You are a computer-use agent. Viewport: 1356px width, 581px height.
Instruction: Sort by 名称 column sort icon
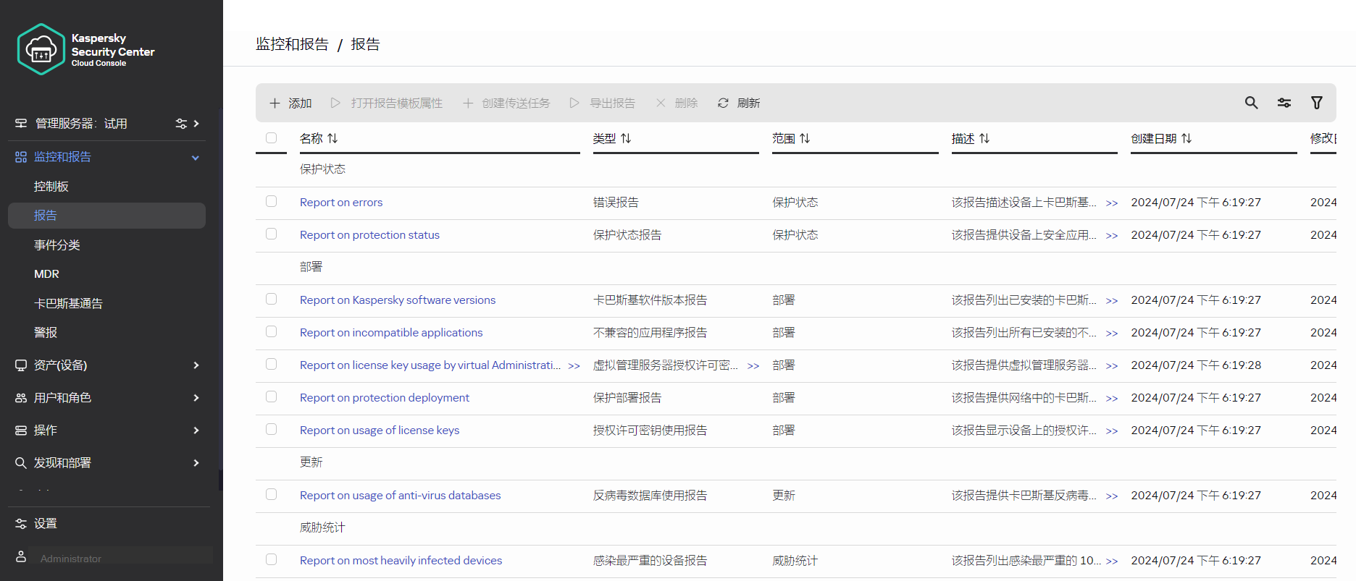pos(332,138)
